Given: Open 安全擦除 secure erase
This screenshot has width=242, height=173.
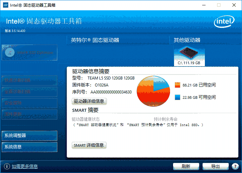Looking at the screenshot, I should pos(30,103).
